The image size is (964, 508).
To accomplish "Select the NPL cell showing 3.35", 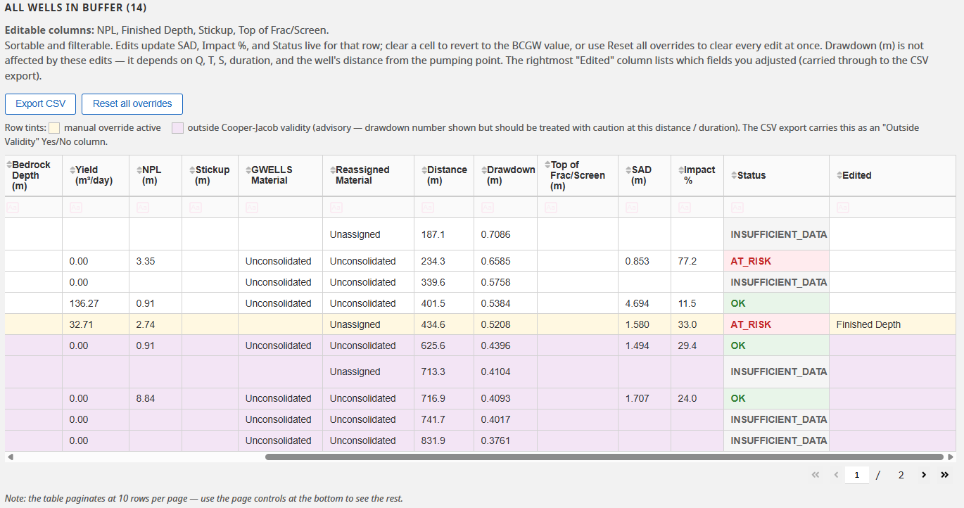I will pos(156,261).
